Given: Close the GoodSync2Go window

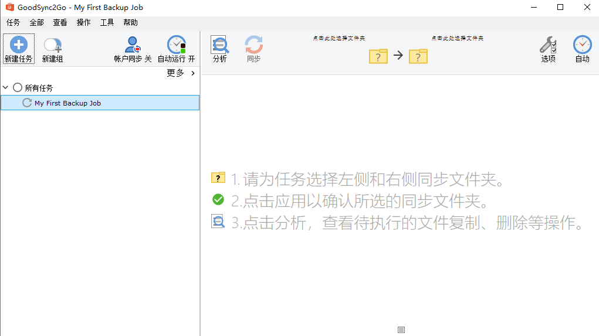Looking at the screenshot, I should (x=587, y=7).
